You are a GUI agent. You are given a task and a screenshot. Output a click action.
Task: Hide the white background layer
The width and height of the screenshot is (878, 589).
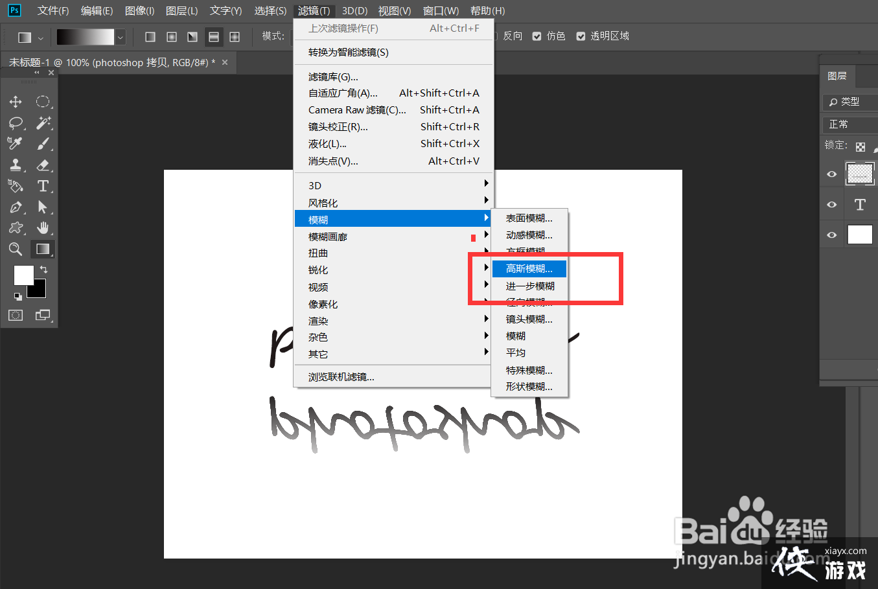tap(831, 235)
